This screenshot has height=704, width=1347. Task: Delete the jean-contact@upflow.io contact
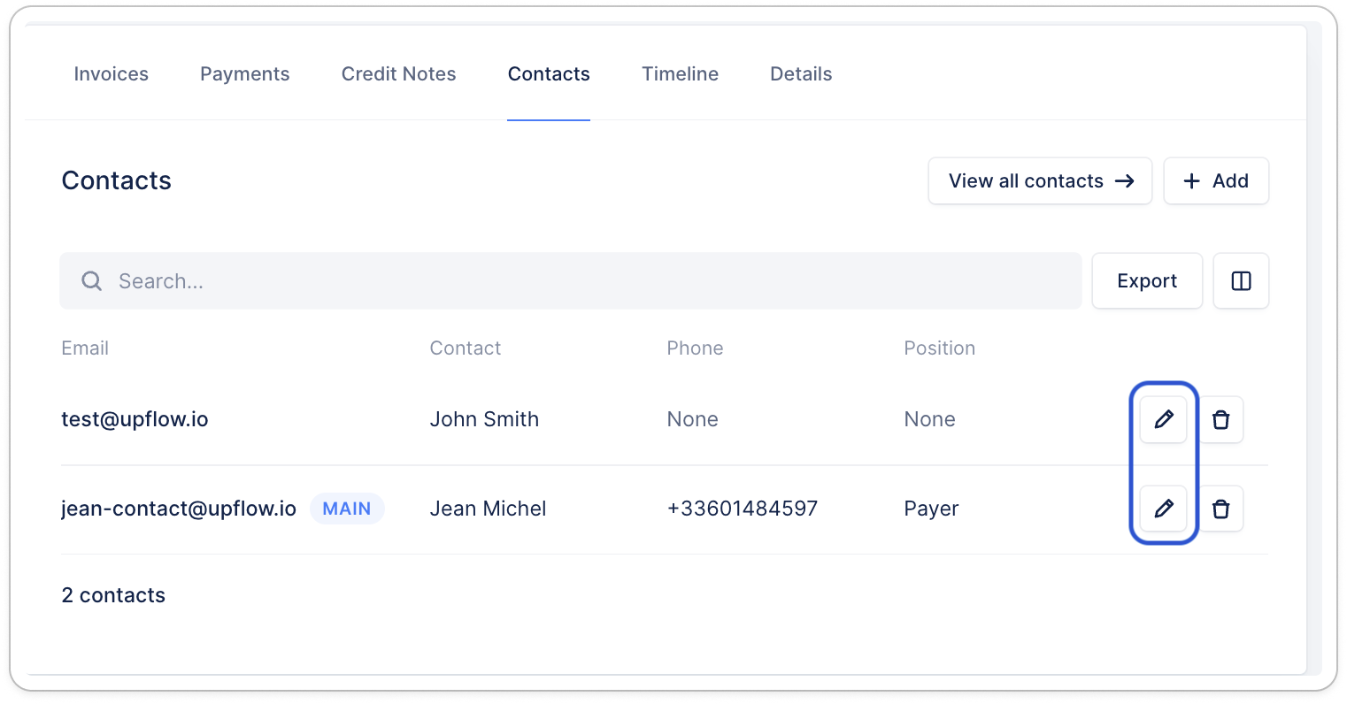pyautogui.click(x=1220, y=509)
